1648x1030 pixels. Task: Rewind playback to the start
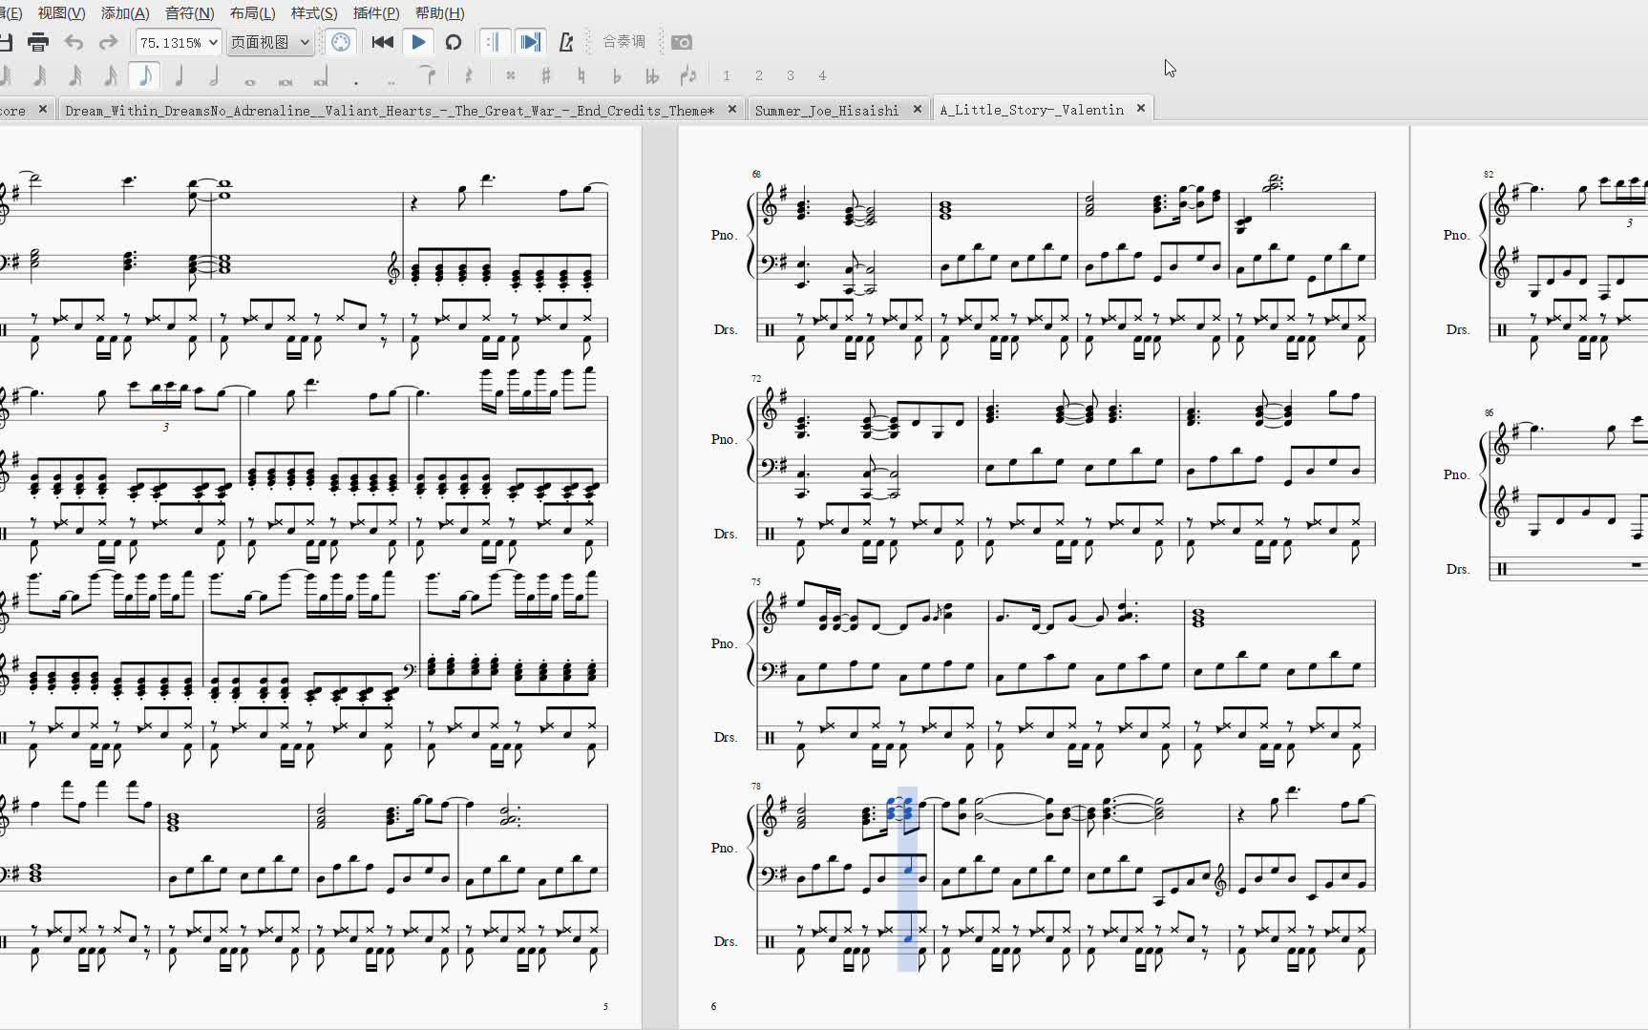(383, 42)
